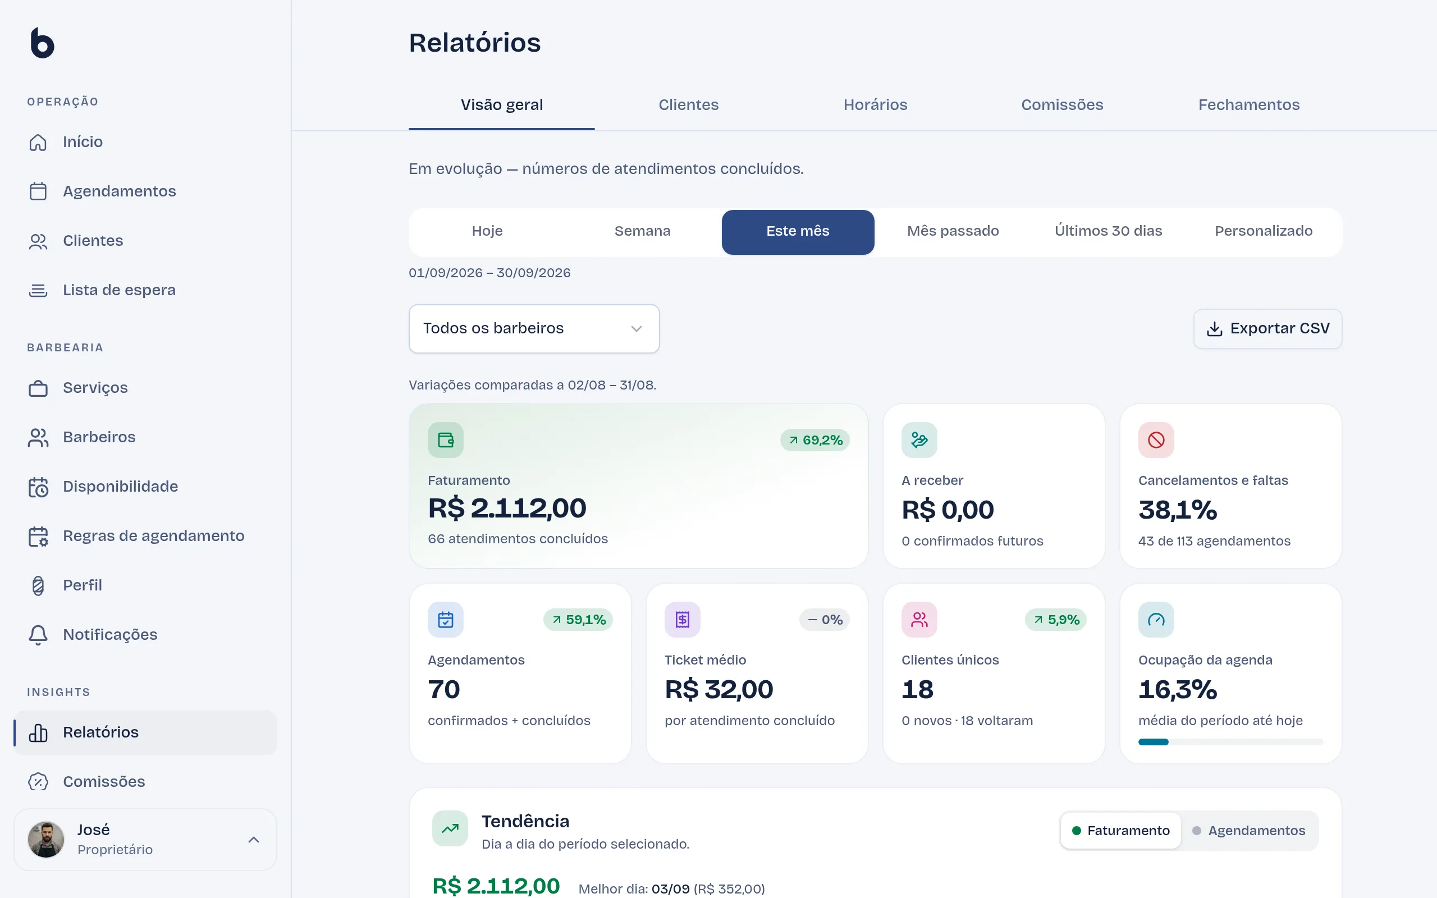
Task: Expand the José Proprietário user menu
Action: click(x=145, y=840)
